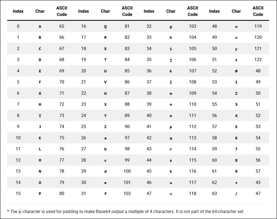Click the rightmost "ASCII Code" column header

(x=258, y=11)
